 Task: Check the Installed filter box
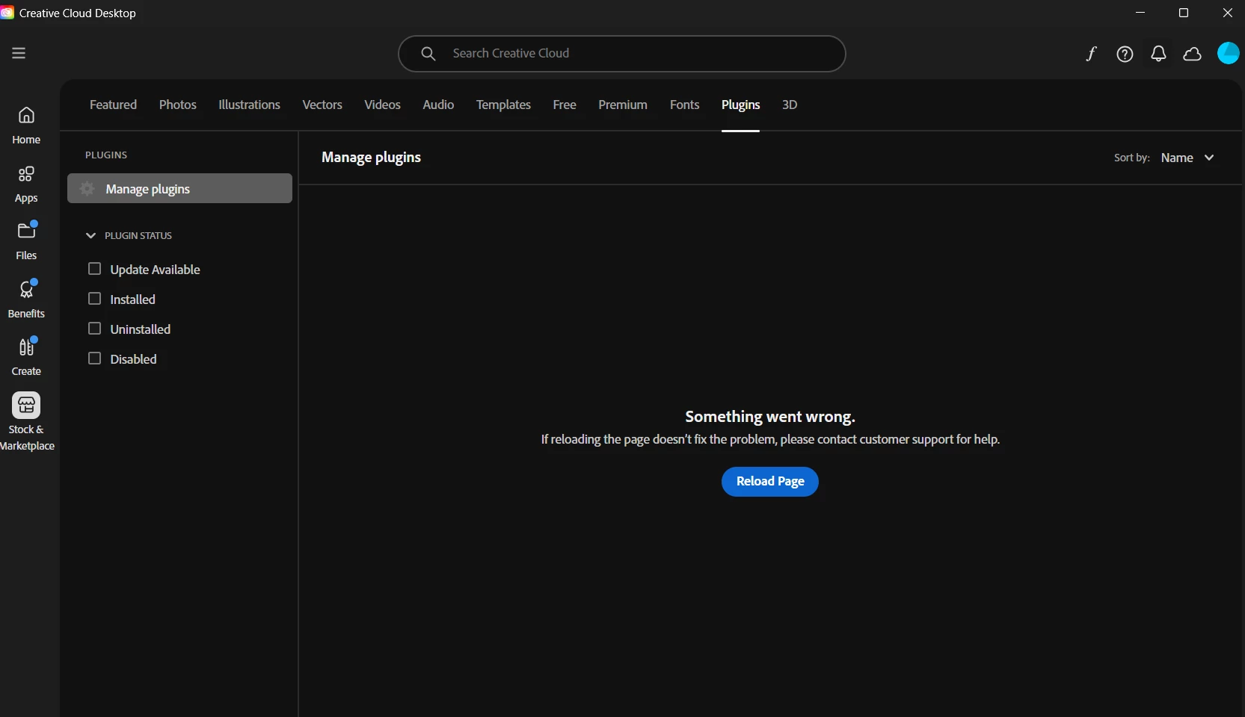coord(94,299)
